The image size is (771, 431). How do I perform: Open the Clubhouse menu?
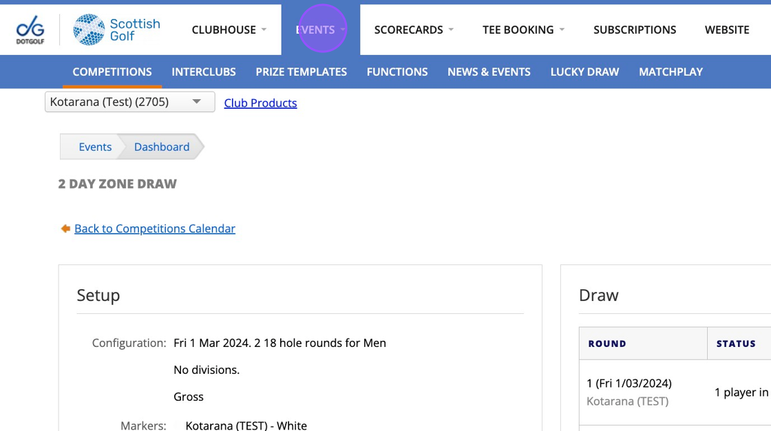point(229,30)
